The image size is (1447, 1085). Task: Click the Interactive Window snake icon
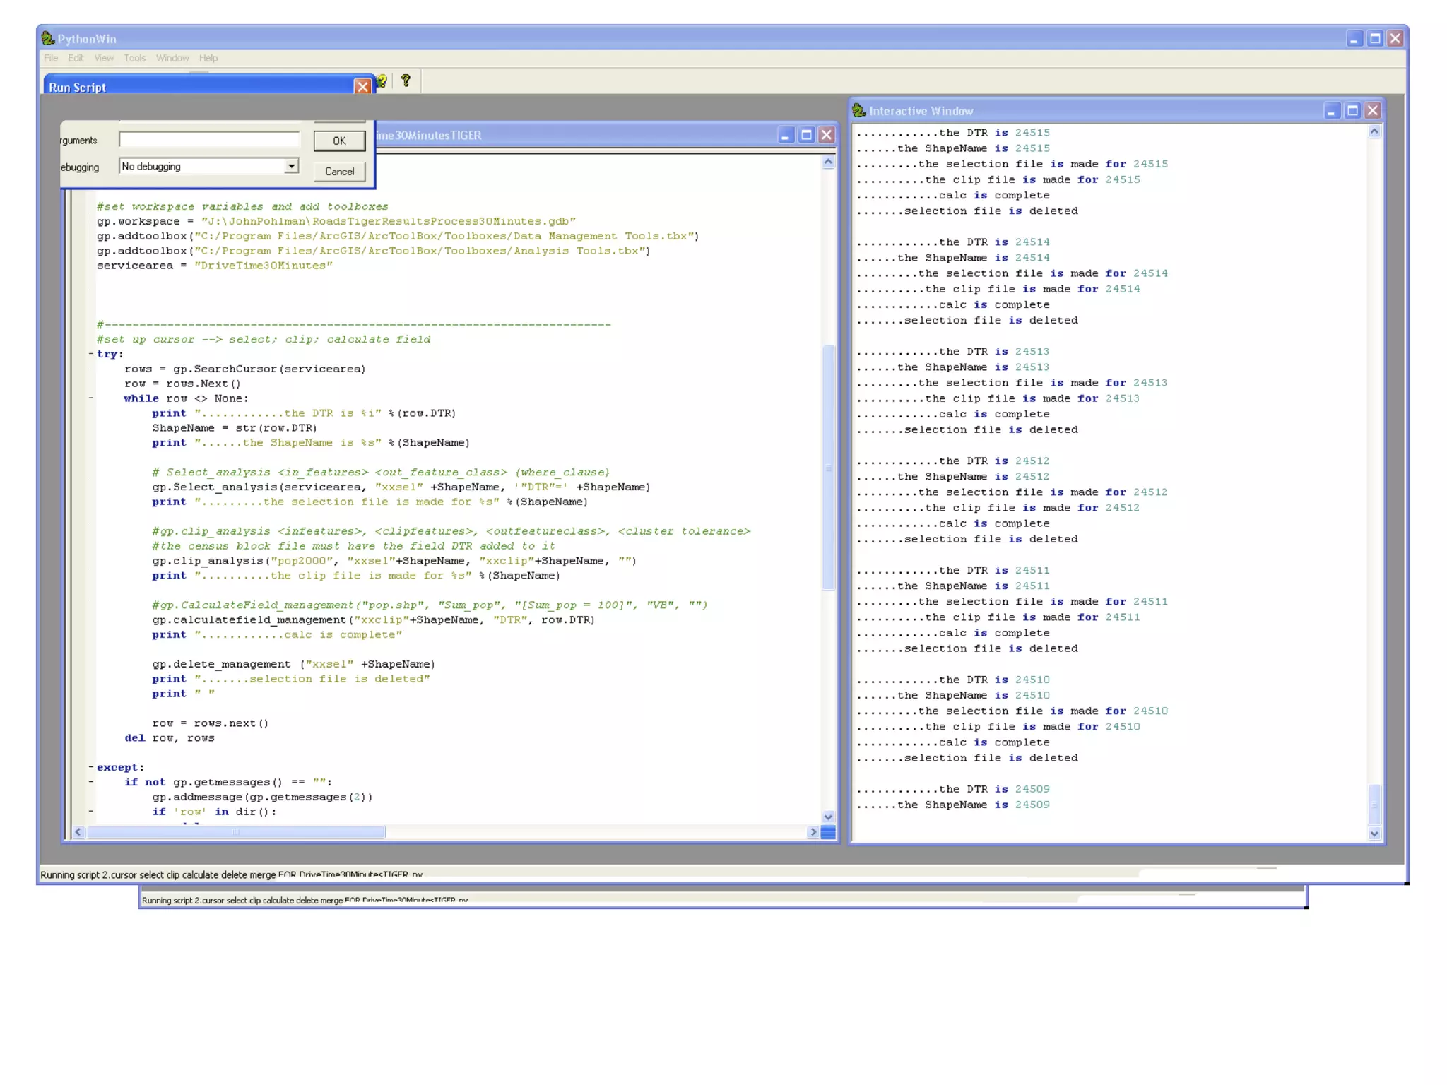pos(859,110)
